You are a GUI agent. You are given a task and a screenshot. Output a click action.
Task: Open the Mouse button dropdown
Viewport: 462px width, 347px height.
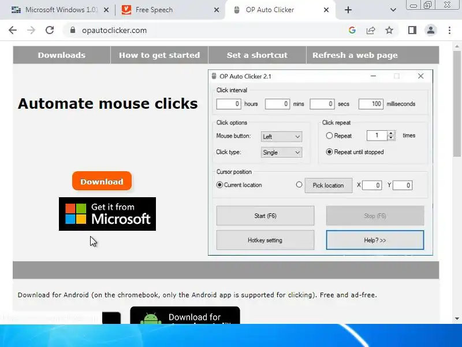pos(281,136)
